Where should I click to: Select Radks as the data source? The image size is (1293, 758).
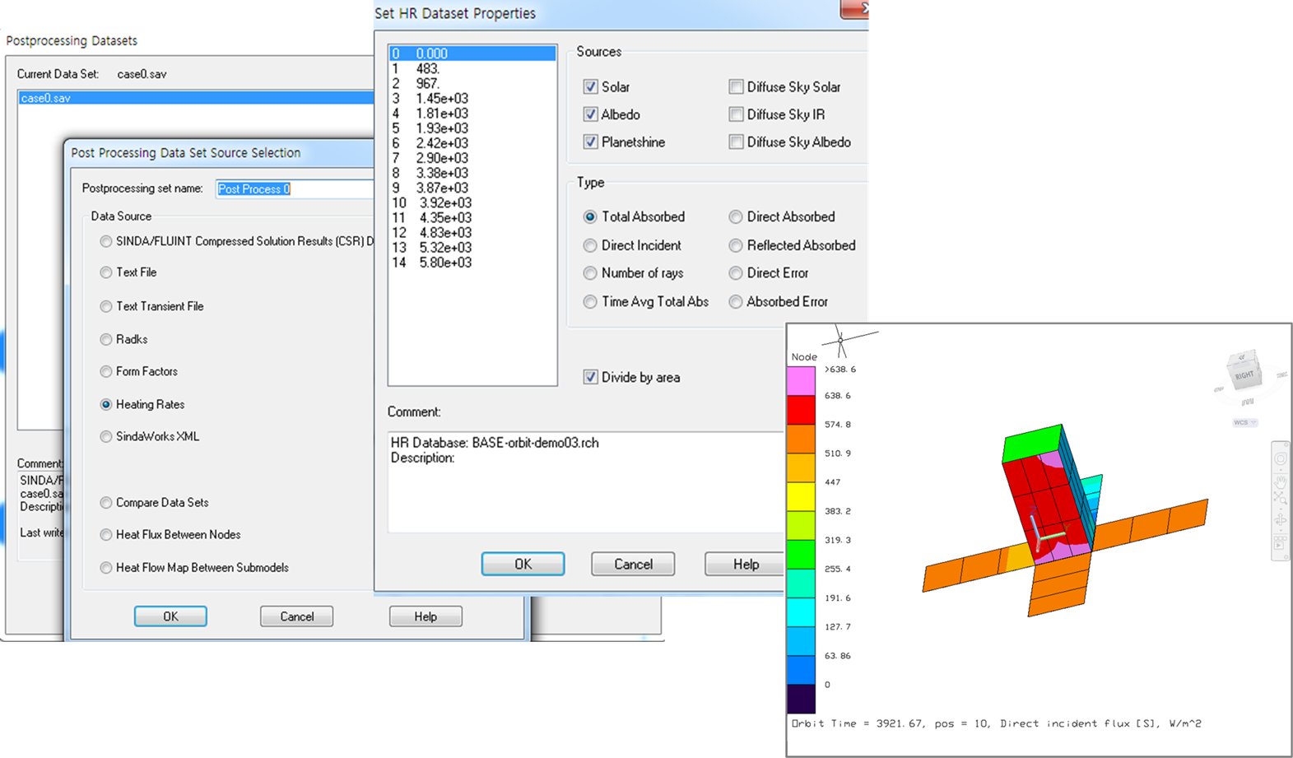[x=106, y=339]
